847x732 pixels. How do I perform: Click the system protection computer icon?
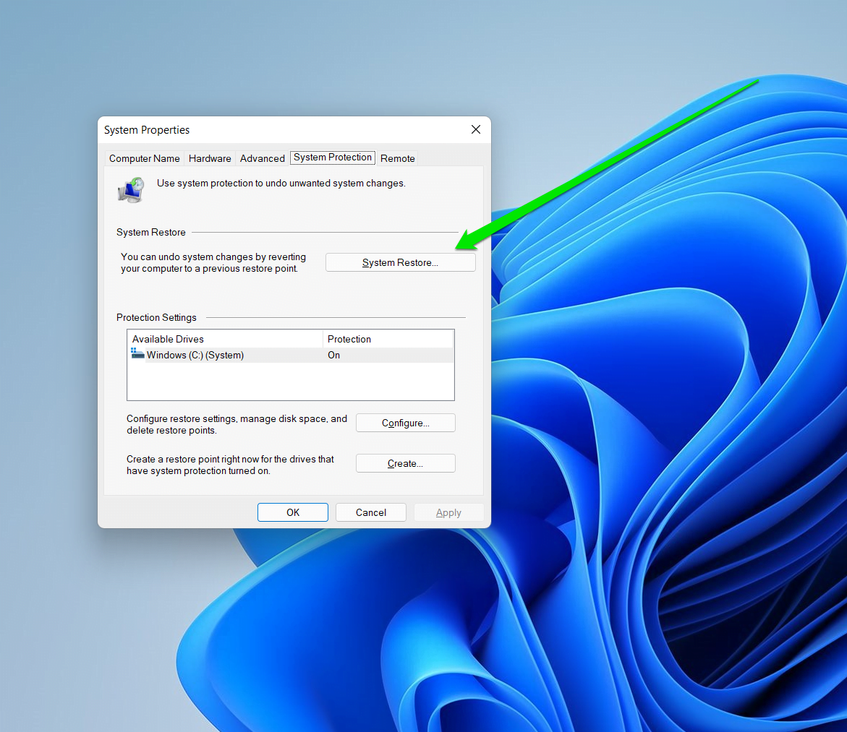(x=131, y=190)
